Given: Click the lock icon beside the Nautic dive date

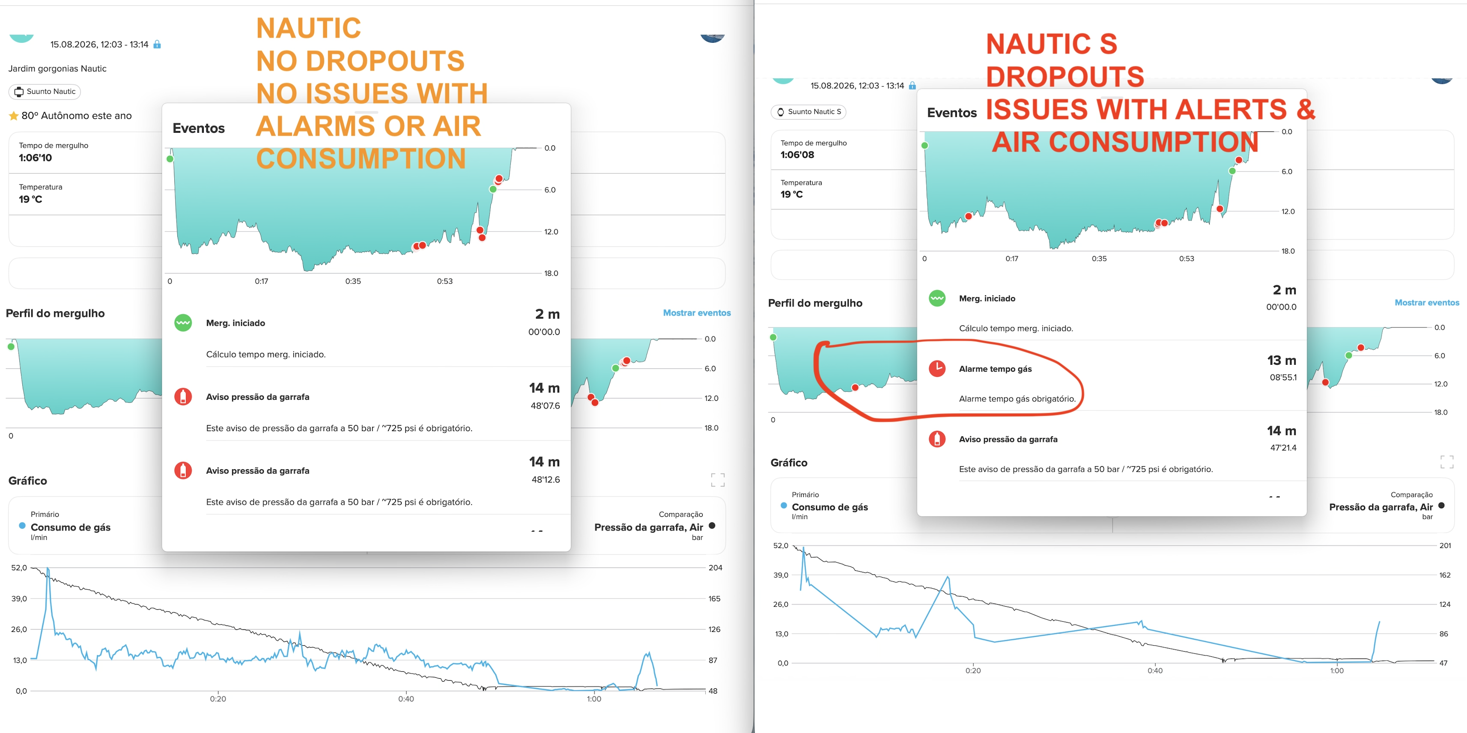Looking at the screenshot, I should (157, 44).
